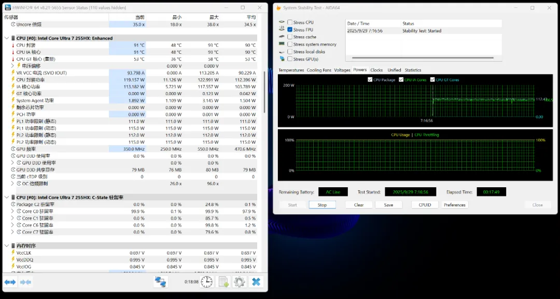Open HWiNFO remote network monitors icon

161,282
